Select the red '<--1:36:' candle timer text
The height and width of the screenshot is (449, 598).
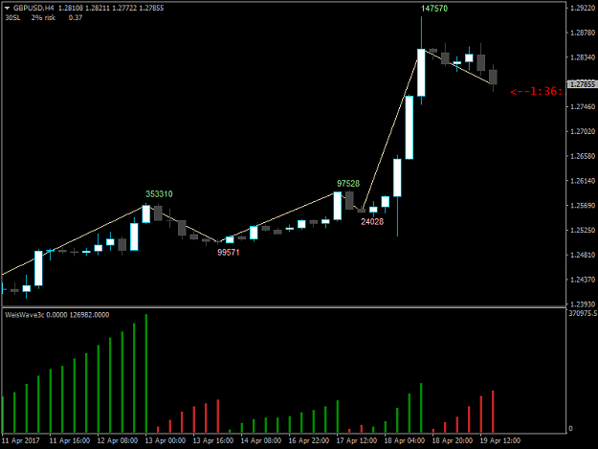(x=536, y=91)
